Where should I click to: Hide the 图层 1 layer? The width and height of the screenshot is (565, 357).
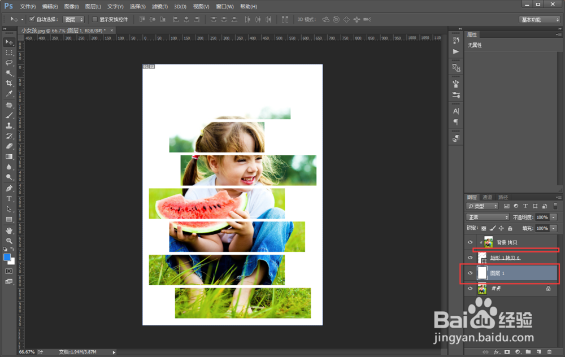click(x=470, y=273)
